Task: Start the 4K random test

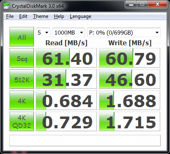Action: pyautogui.click(x=22, y=100)
